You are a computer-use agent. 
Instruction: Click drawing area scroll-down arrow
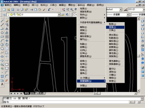click(138, 91)
